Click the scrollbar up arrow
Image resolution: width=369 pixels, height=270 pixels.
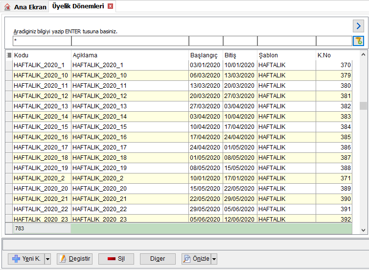pyautogui.click(x=363, y=54)
